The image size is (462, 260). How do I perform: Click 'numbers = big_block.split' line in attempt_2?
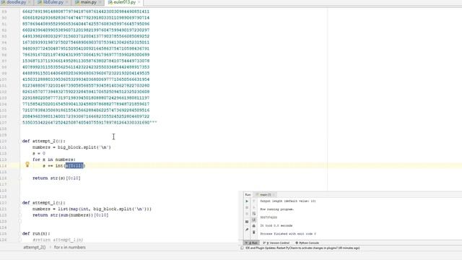(x=71, y=147)
